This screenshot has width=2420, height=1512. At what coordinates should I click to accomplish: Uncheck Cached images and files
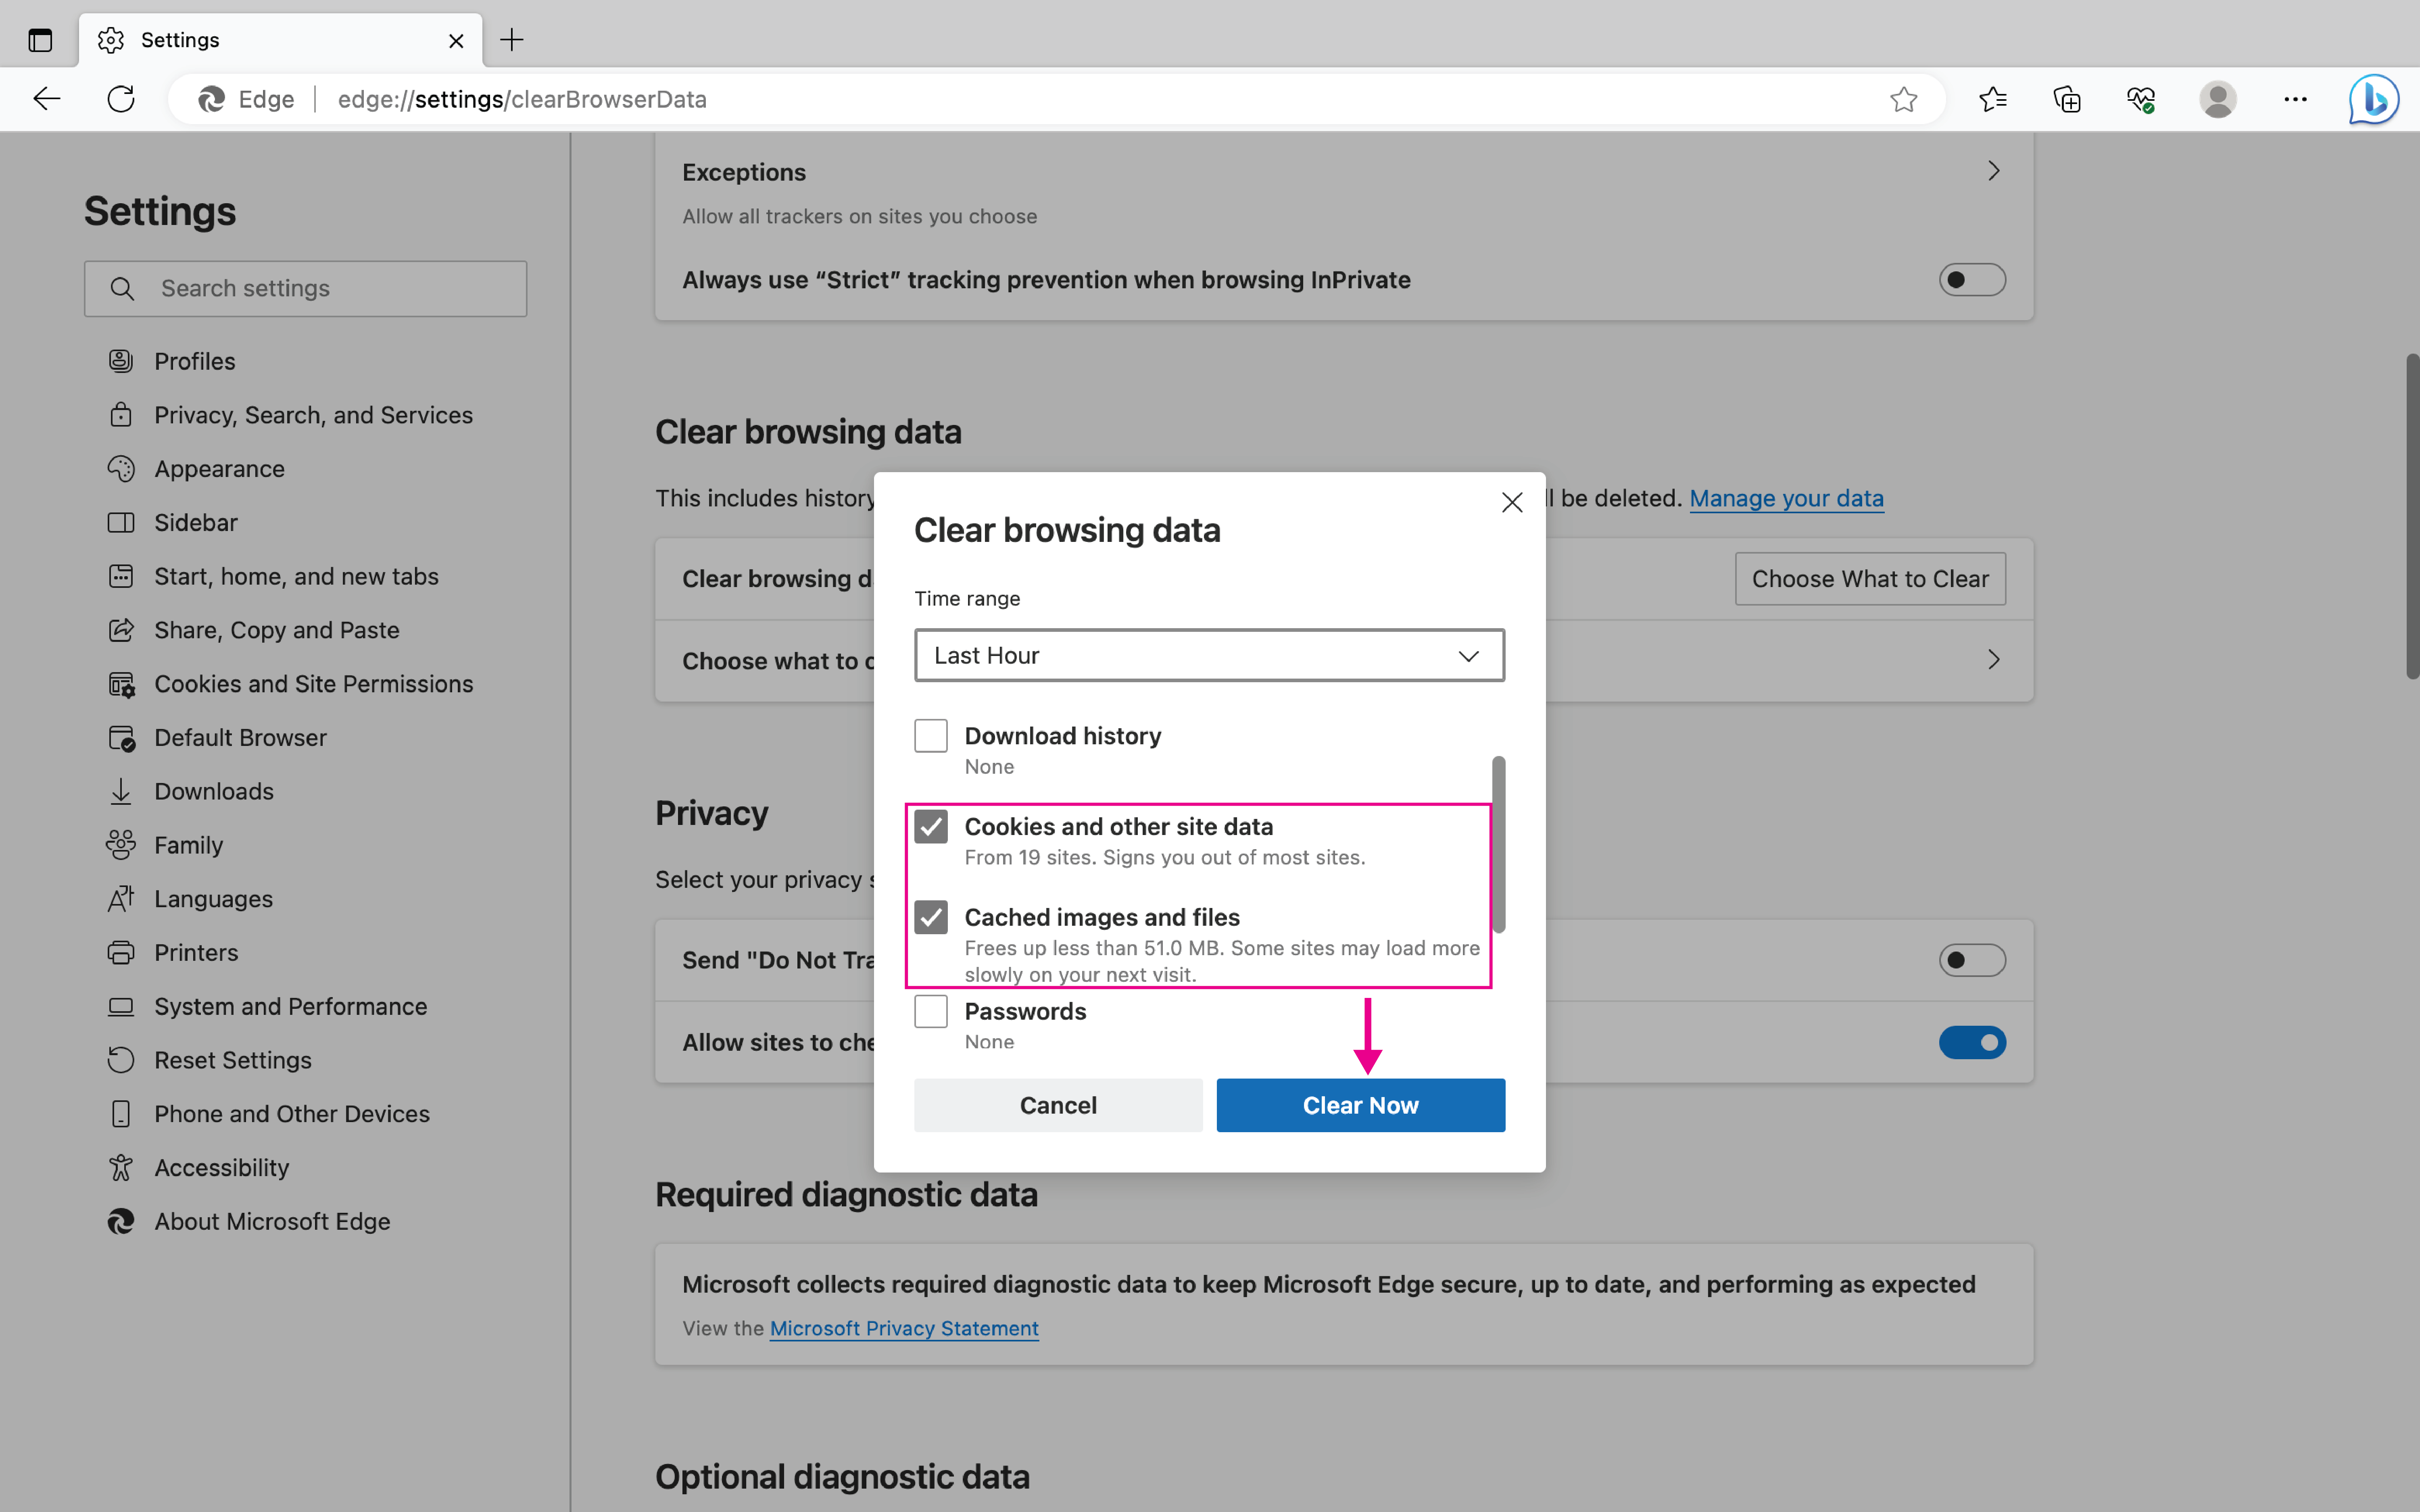(x=931, y=917)
